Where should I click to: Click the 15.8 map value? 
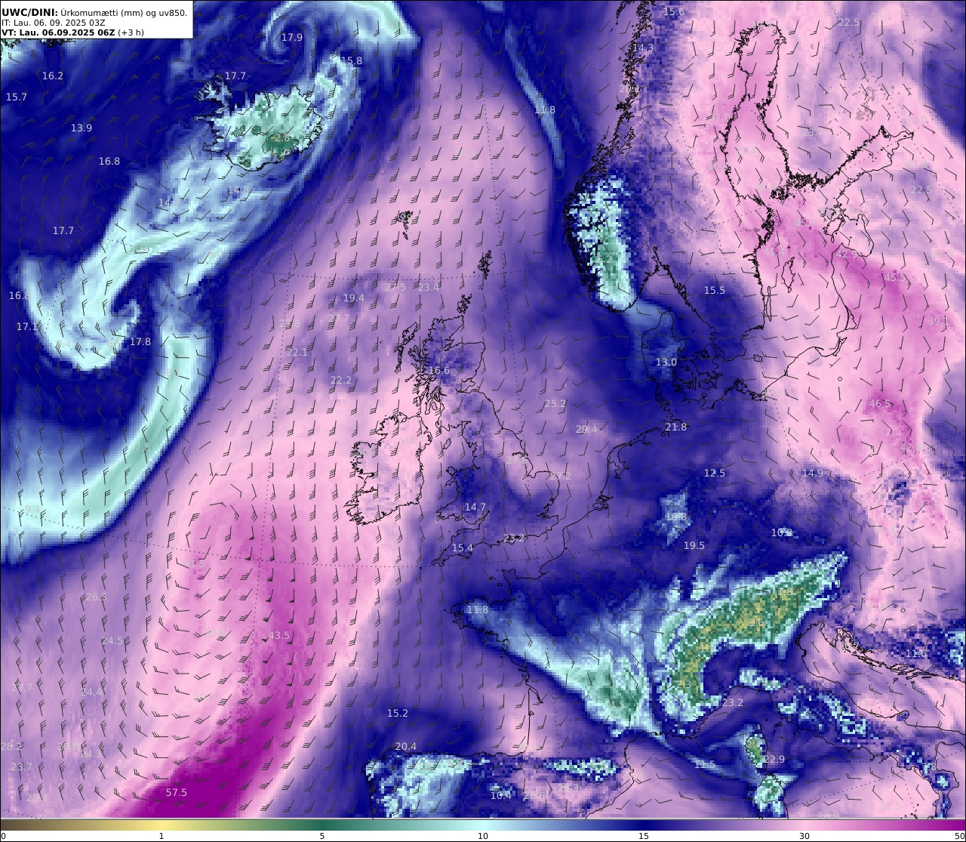tap(351, 60)
